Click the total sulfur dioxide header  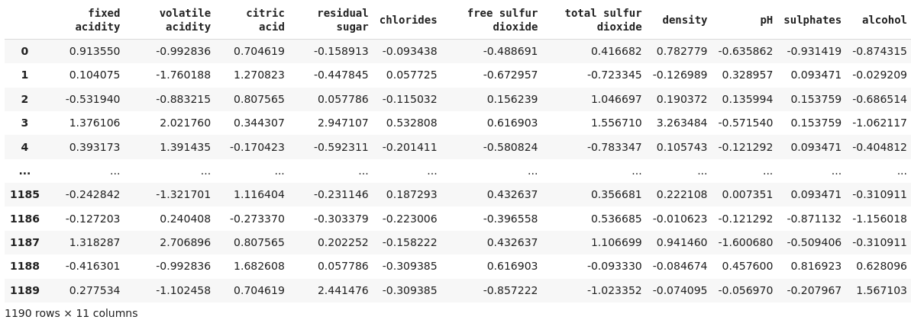[602, 20]
